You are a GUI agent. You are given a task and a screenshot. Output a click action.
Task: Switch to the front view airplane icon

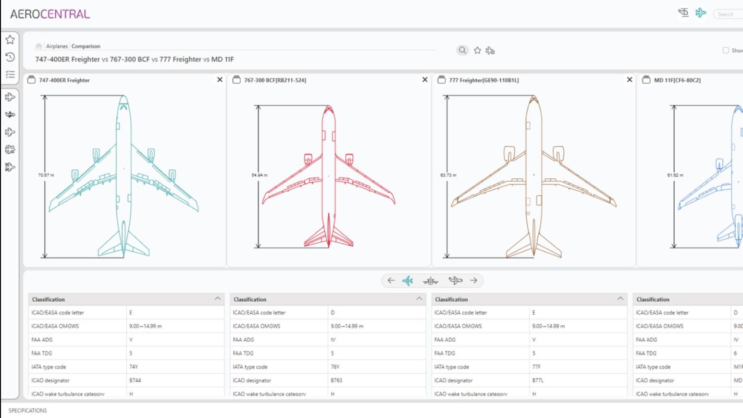(431, 281)
